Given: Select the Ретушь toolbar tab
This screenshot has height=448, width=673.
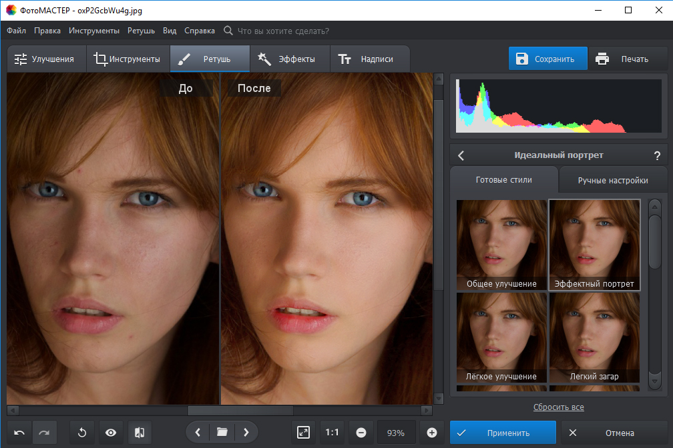Looking at the screenshot, I should tap(210, 59).
